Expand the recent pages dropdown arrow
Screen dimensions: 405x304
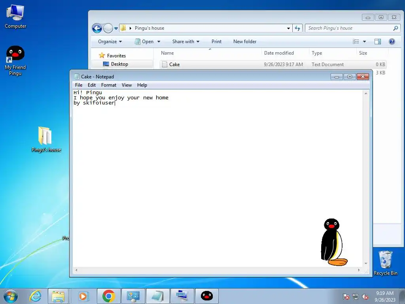[116, 28]
